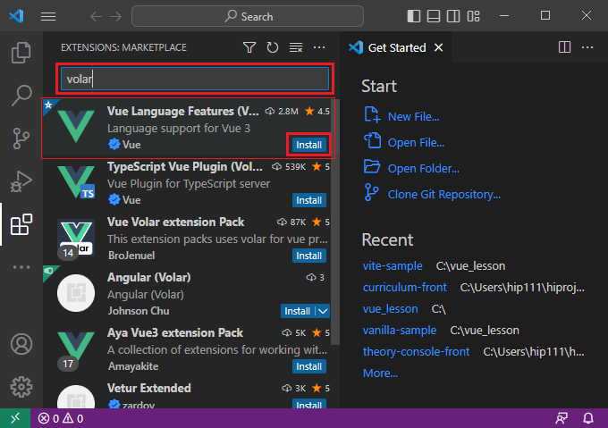Select the Angular (Volar) extension title
The image size is (608, 428).
pos(149,277)
